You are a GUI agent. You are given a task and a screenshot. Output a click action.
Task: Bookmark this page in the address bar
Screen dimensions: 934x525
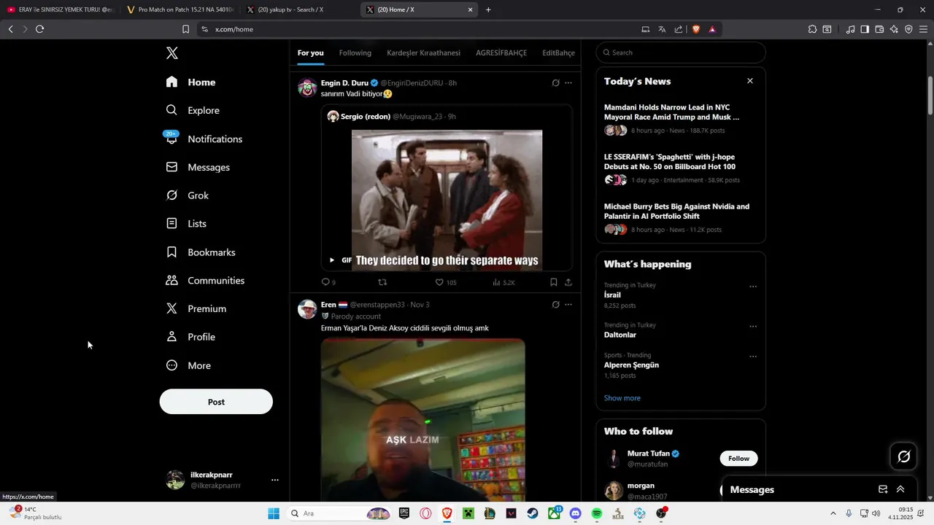[185, 29]
